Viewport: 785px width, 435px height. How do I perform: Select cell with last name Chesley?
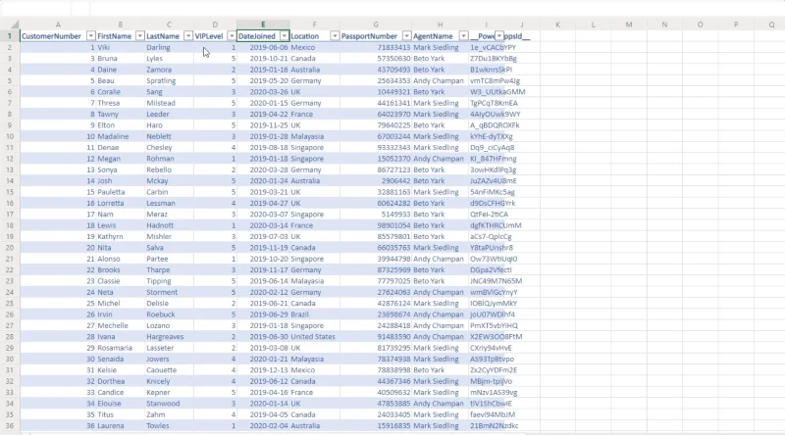coord(169,148)
